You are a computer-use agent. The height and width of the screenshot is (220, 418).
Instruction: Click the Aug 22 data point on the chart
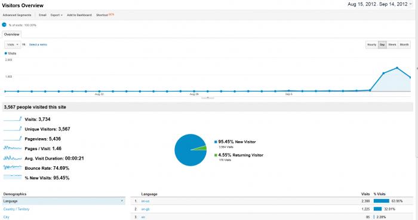click(99, 91)
